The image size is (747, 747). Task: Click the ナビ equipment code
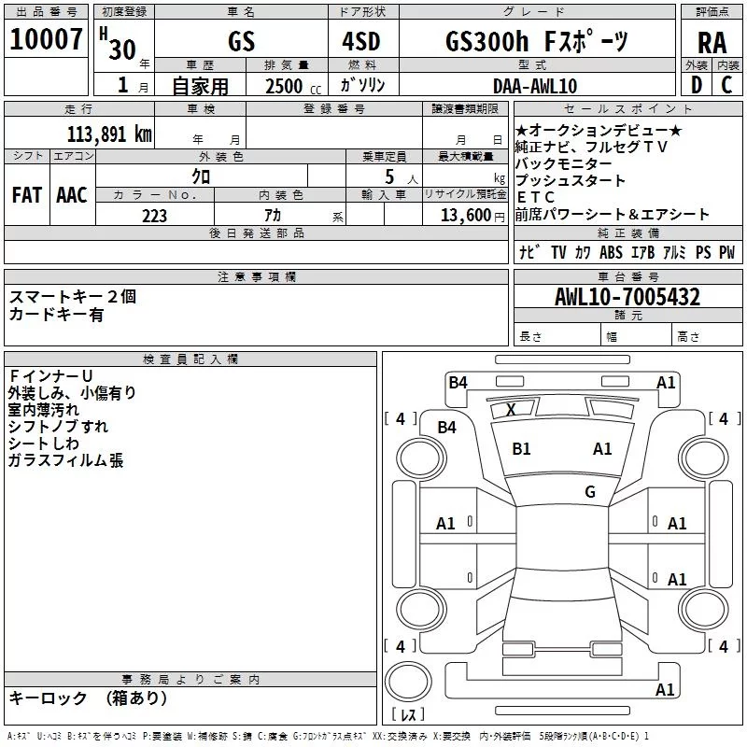(x=529, y=252)
